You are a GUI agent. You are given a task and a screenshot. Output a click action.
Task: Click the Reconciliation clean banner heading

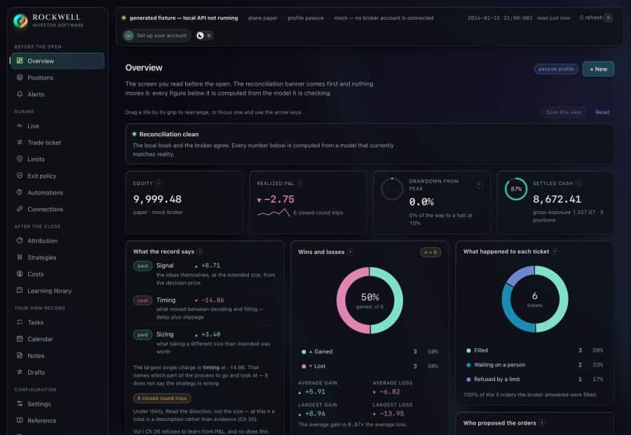[169, 134]
